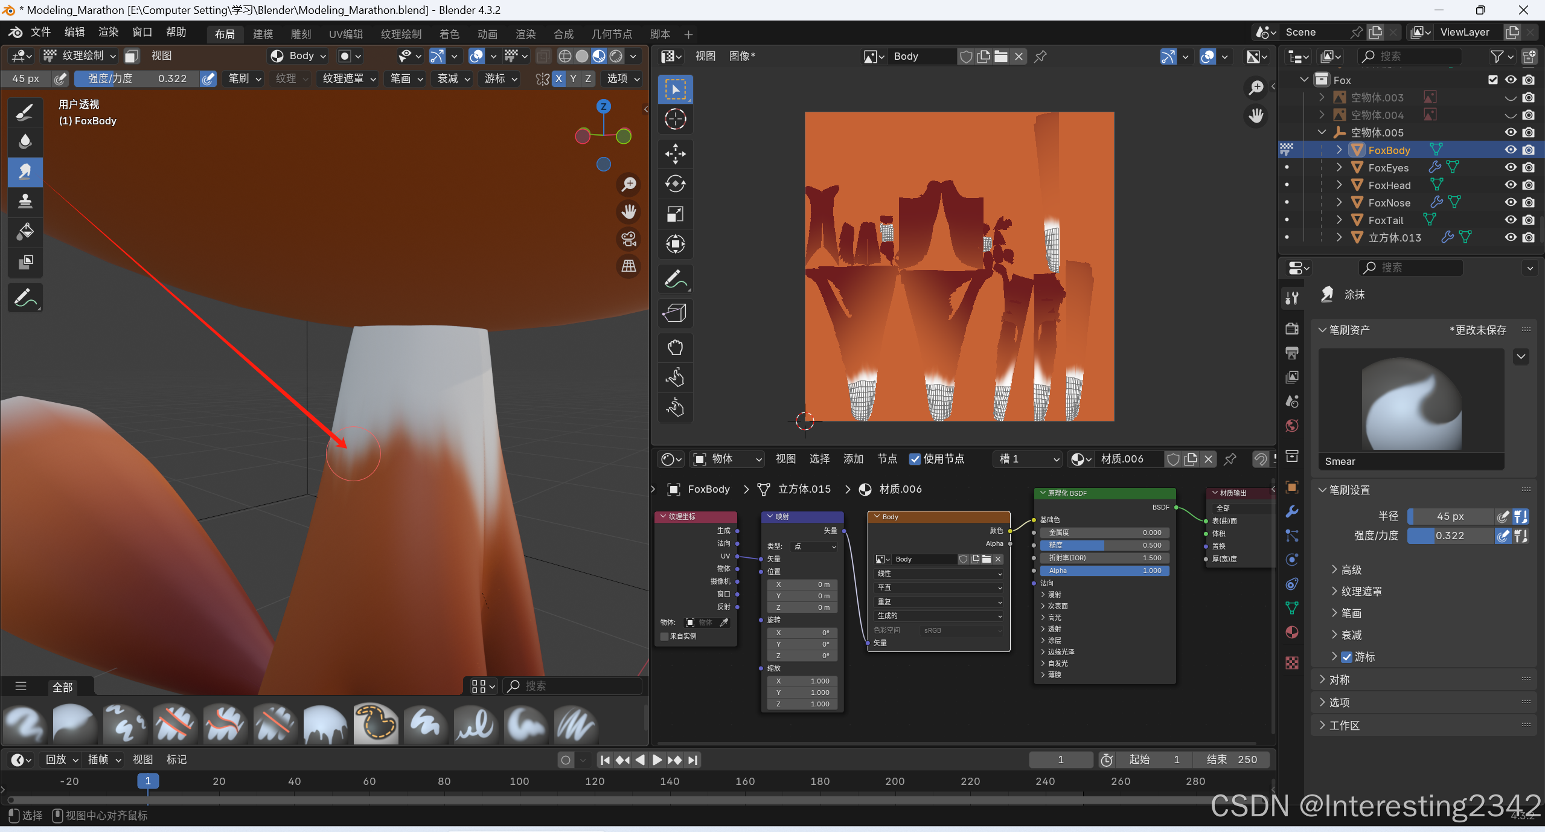
Task: Open the Render menu
Action: click(x=109, y=32)
